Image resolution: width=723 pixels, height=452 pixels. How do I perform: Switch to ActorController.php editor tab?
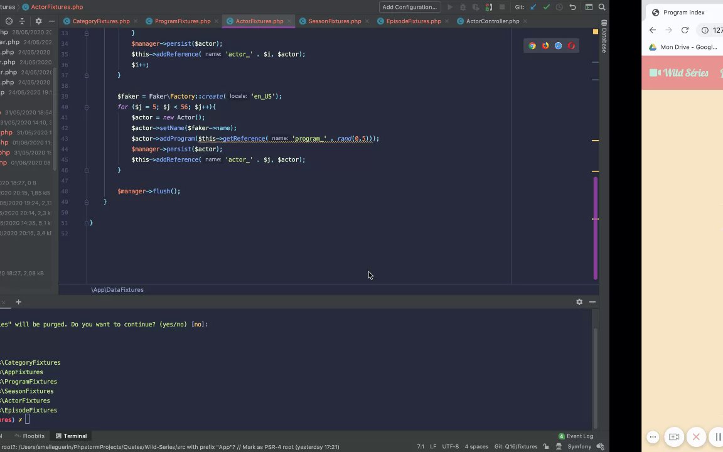tap(492, 21)
